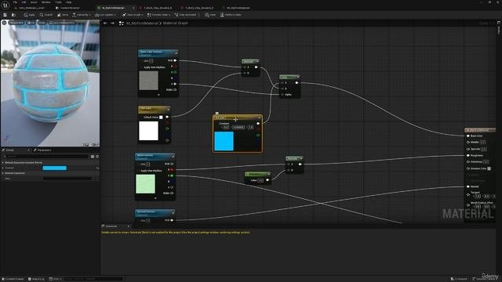Click the grey Base Color texture thumbnail

pyautogui.click(x=148, y=81)
